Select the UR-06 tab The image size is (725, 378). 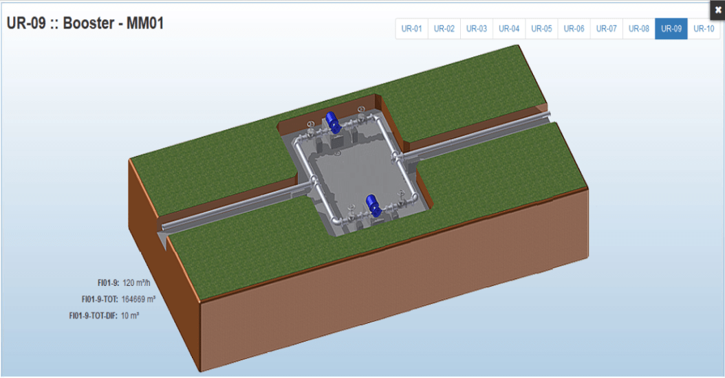point(574,29)
